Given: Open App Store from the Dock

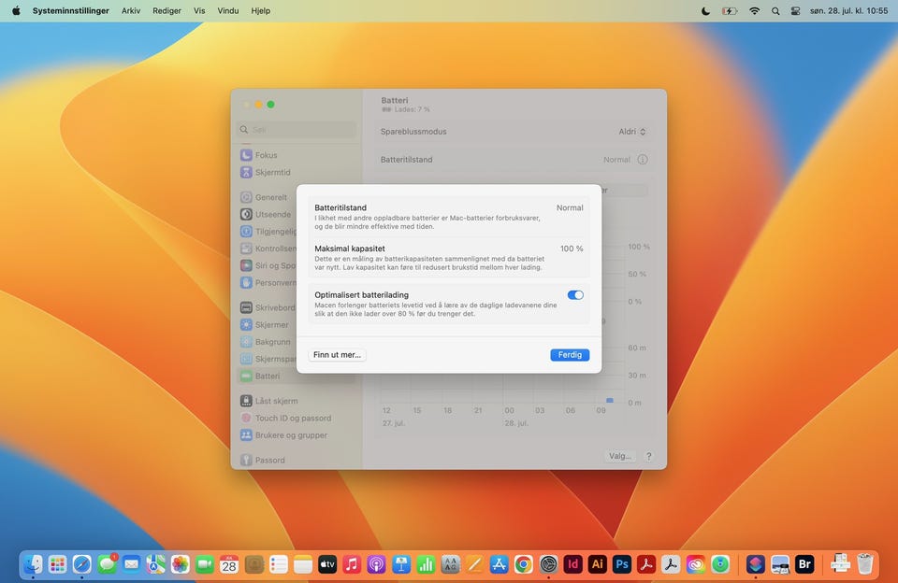Looking at the screenshot, I should [x=499, y=564].
